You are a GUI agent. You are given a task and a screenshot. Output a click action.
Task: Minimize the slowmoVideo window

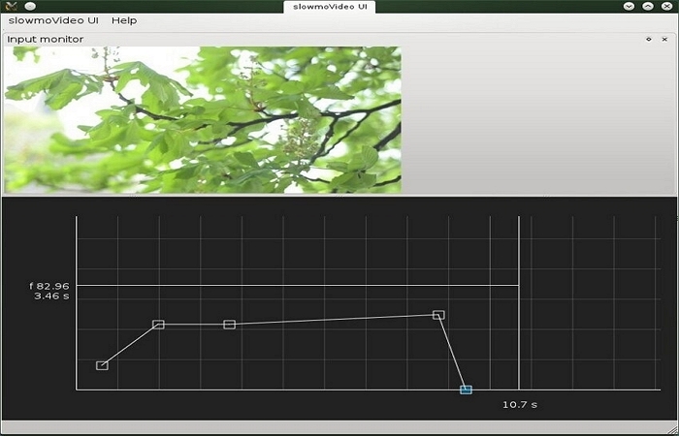click(629, 6)
